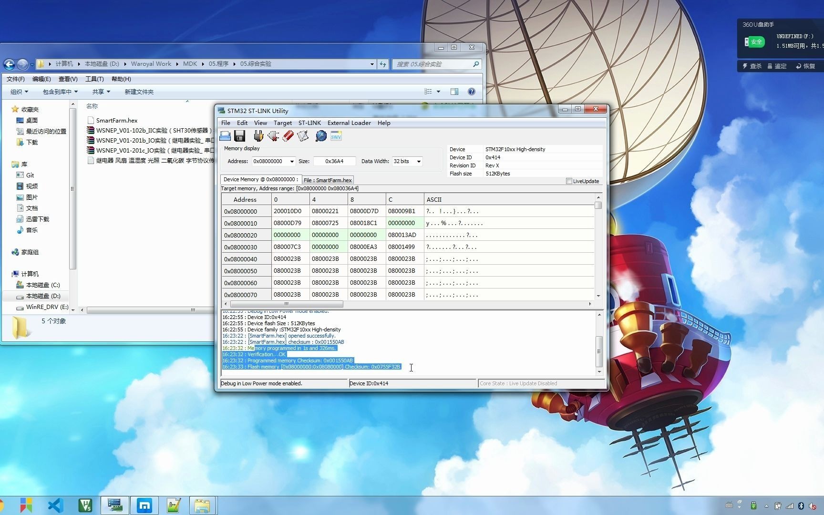Switch to Explorer folder taskbar button

[203, 505]
